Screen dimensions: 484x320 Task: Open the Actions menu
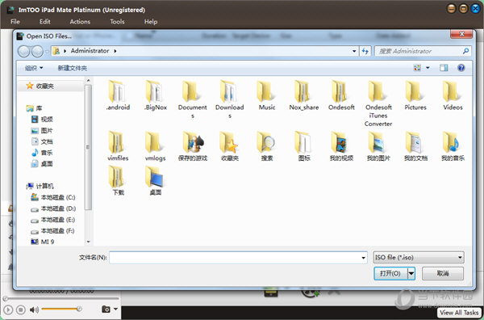click(80, 22)
